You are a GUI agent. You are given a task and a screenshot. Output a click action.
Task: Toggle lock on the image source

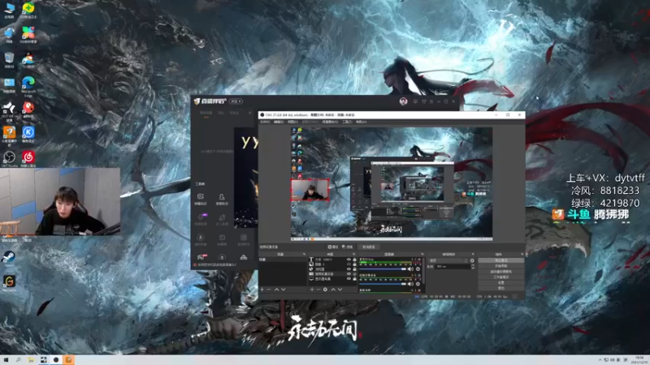tap(355, 264)
